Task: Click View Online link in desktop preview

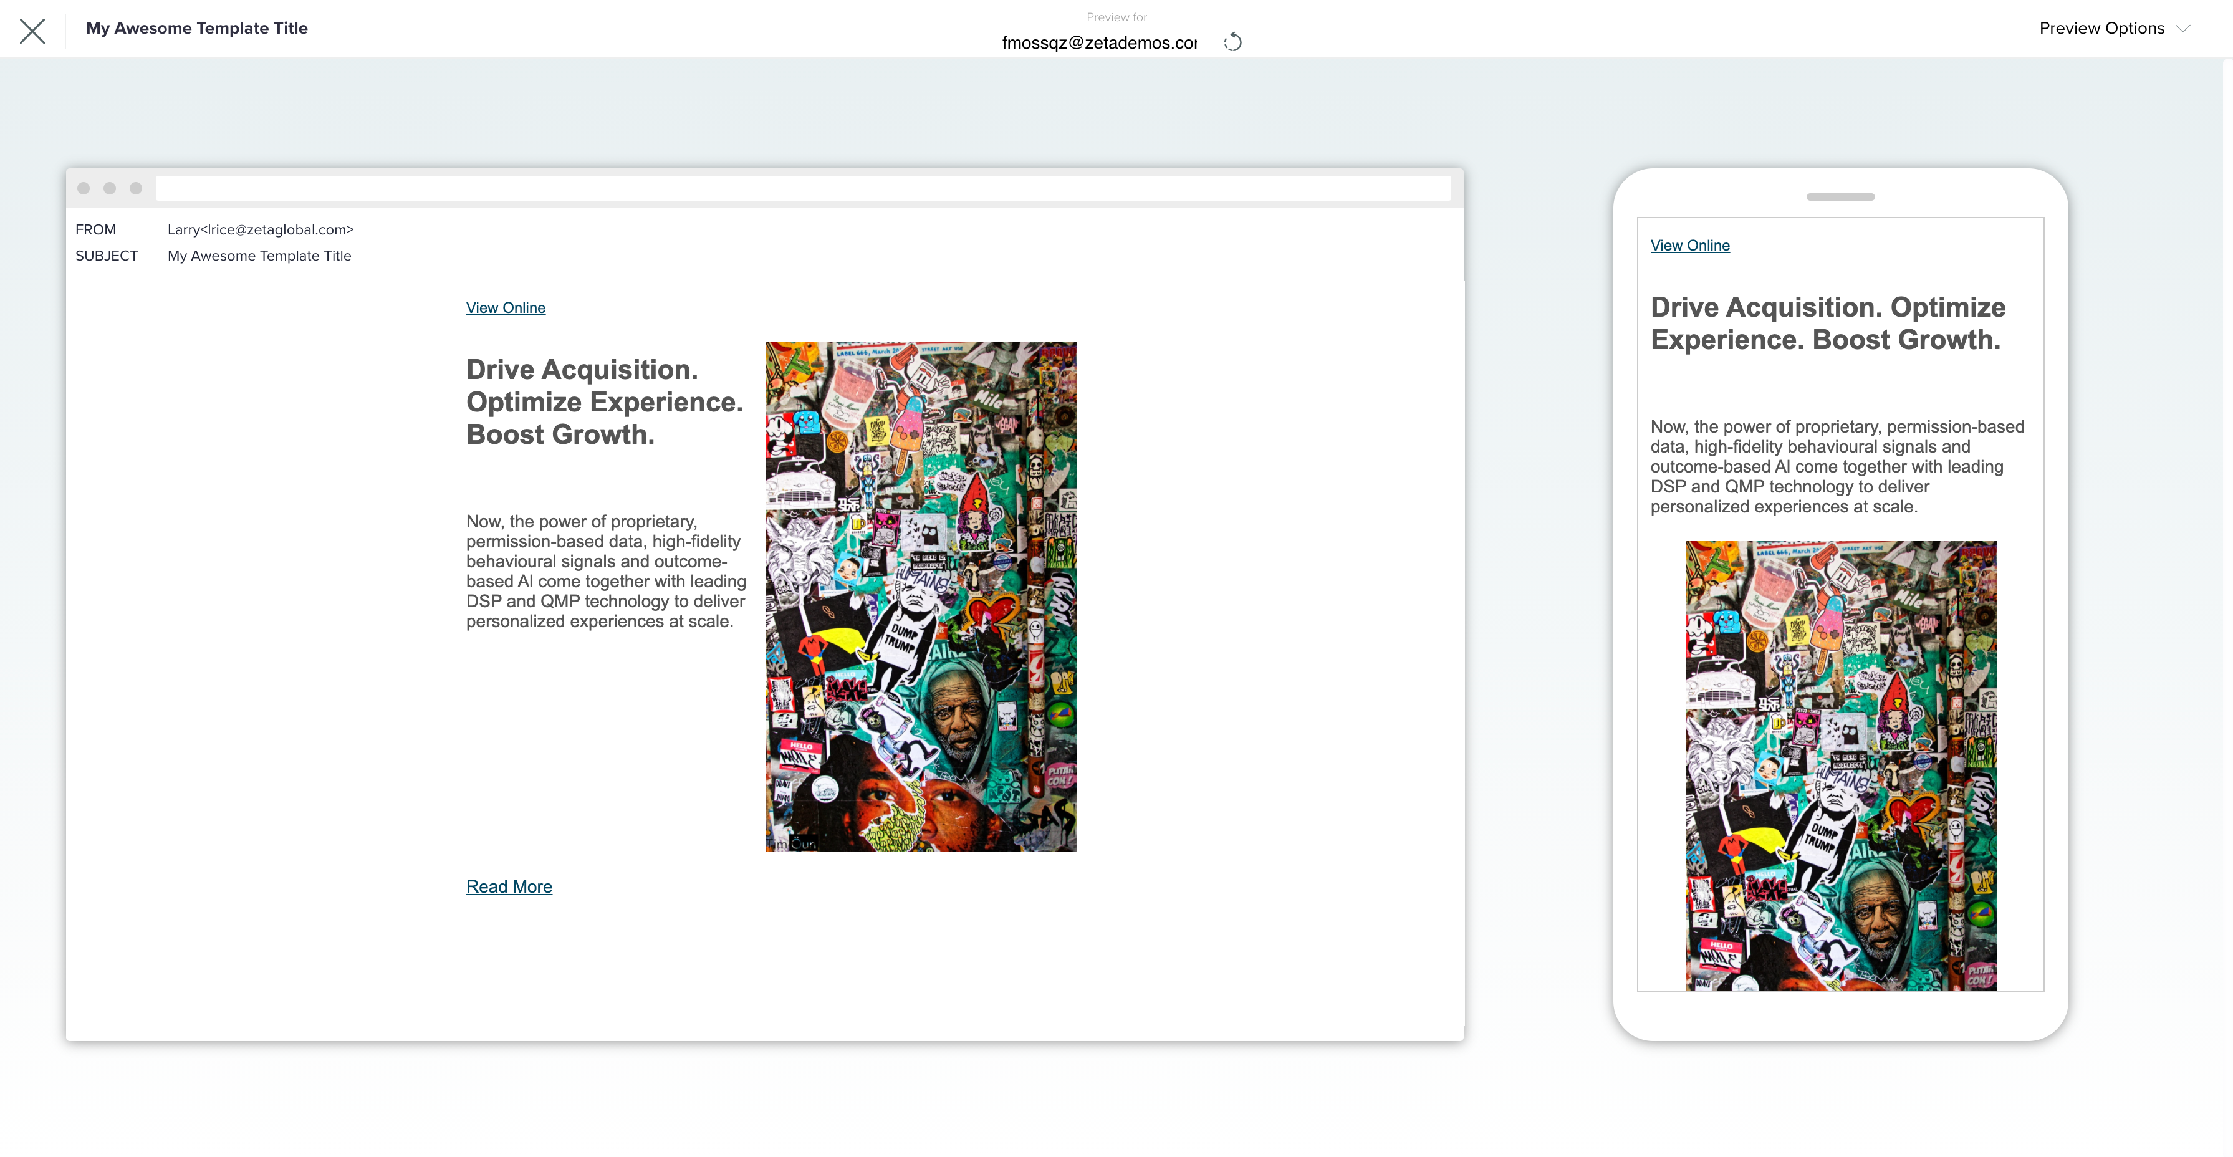Action: tap(506, 308)
